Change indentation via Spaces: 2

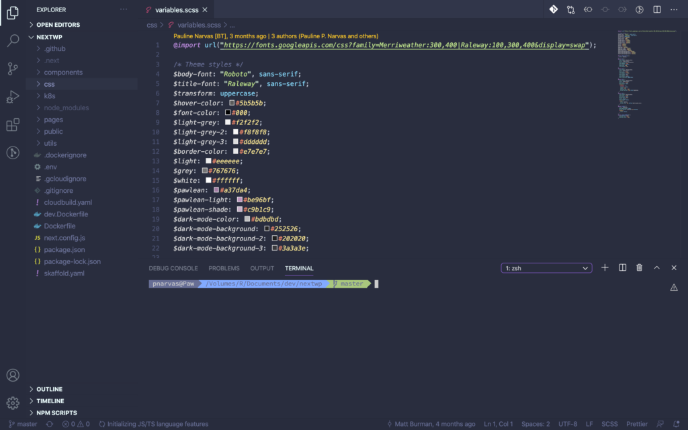tap(535, 424)
